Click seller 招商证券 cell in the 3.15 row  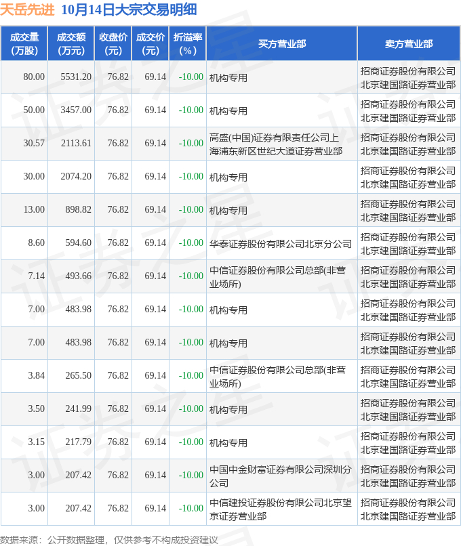coord(408,443)
